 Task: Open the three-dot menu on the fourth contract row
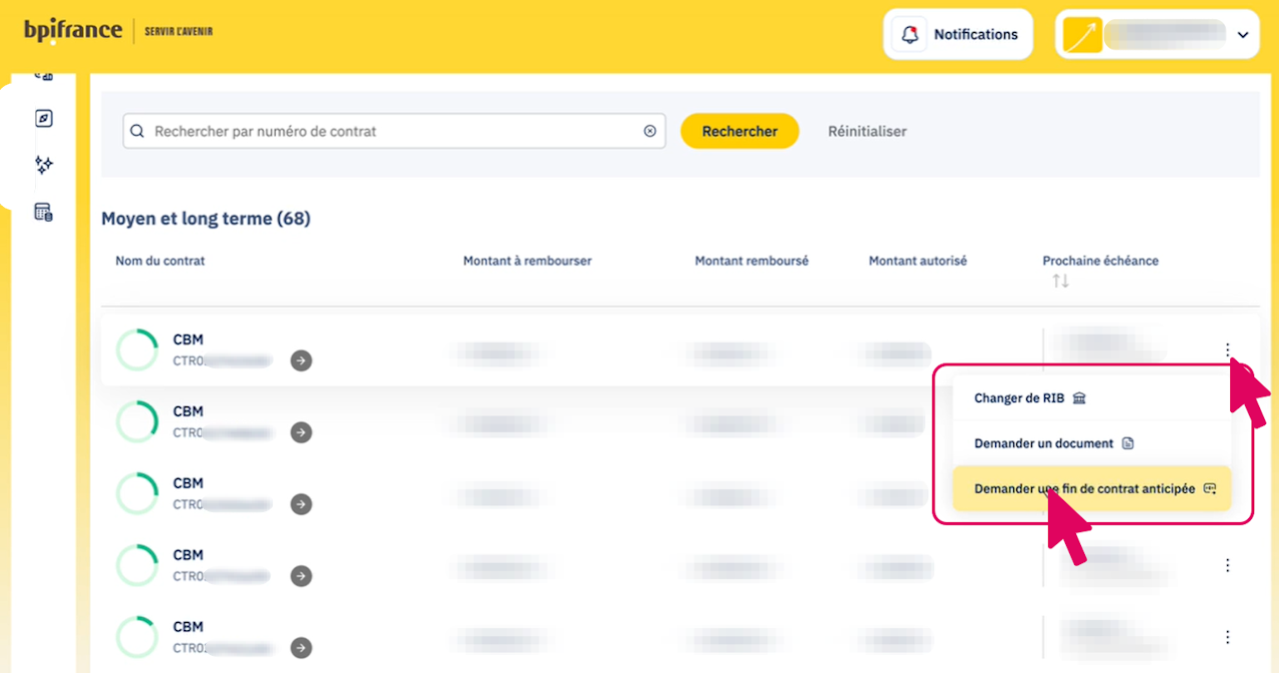(x=1227, y=565)
